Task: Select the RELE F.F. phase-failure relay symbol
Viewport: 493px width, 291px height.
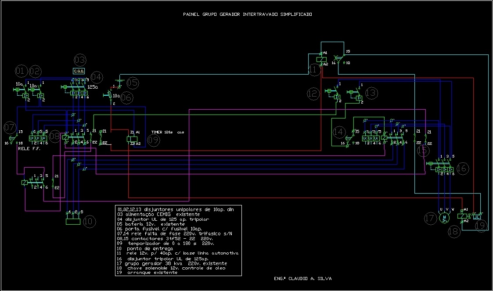Action: coord(39,138)
